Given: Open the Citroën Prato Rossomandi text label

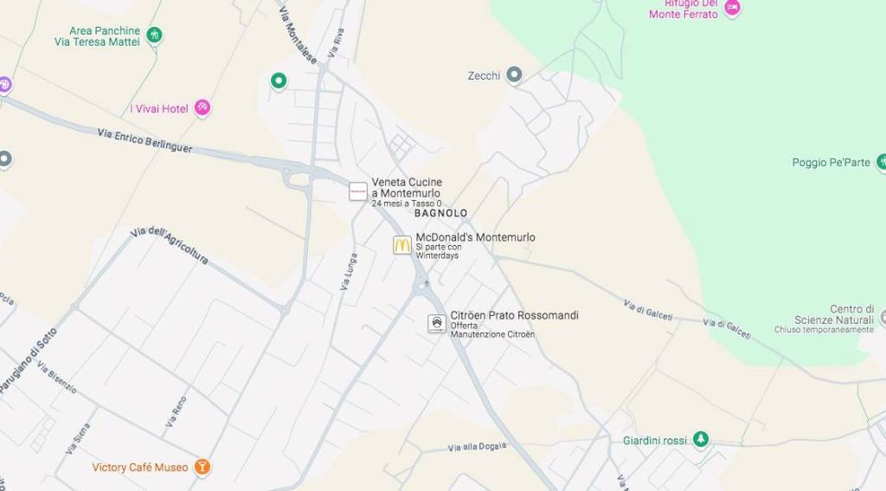Looking at the screenshot, I should pos(514,315).
